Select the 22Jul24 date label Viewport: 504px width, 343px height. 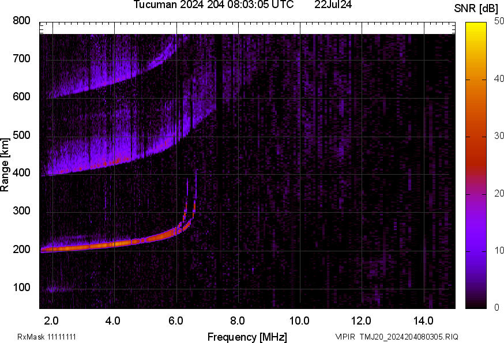point(333,5)
